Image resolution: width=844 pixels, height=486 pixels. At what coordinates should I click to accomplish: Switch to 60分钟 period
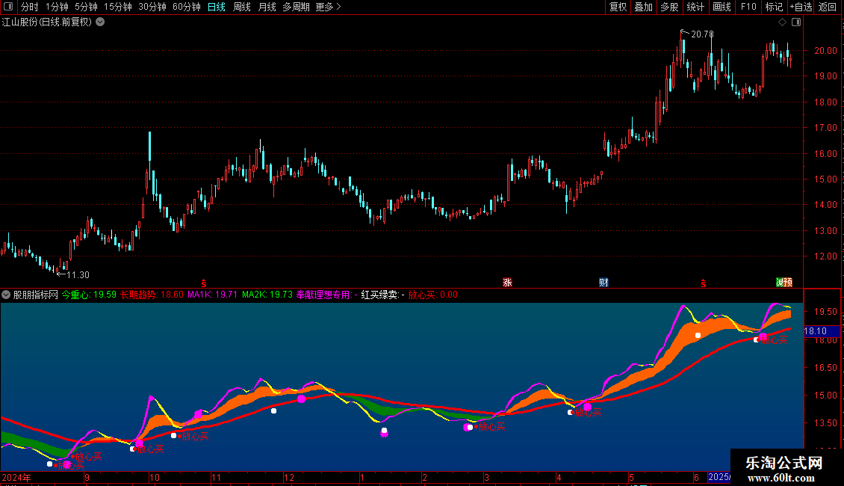tap(187, 7)
